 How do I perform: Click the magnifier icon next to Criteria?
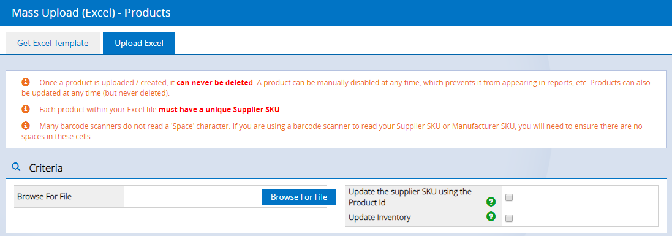17,167
